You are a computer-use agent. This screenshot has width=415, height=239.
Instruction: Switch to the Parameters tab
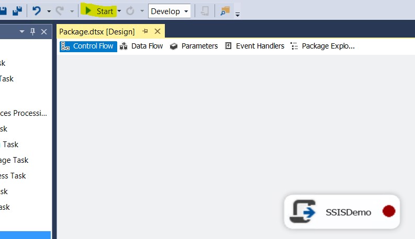point(194,46)
